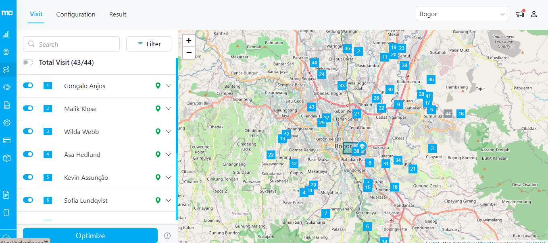Open the puzzle piece integrations icon

click(x=6, y=87)
